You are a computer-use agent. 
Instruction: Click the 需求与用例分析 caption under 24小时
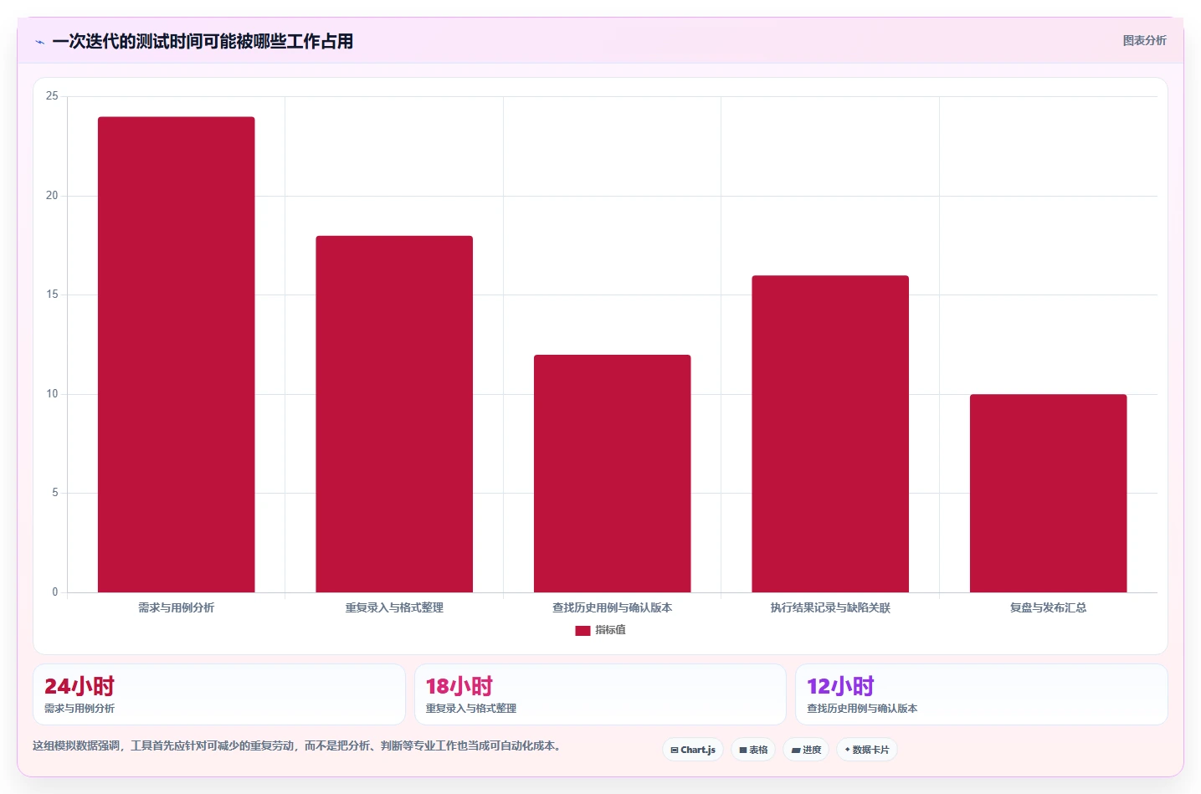coord(80,708)
